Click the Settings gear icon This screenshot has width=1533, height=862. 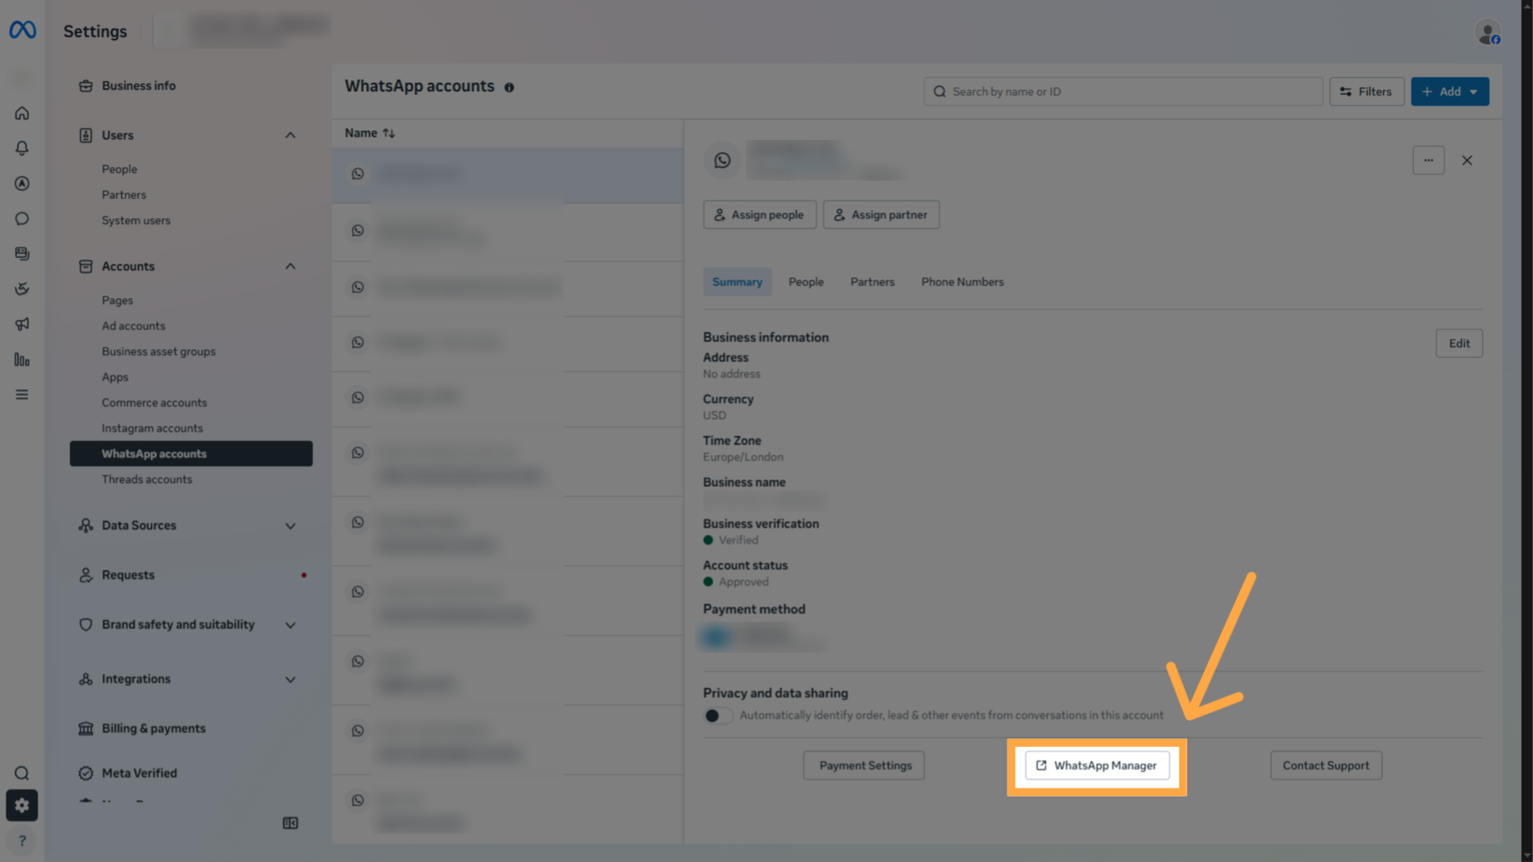point(22,805)
